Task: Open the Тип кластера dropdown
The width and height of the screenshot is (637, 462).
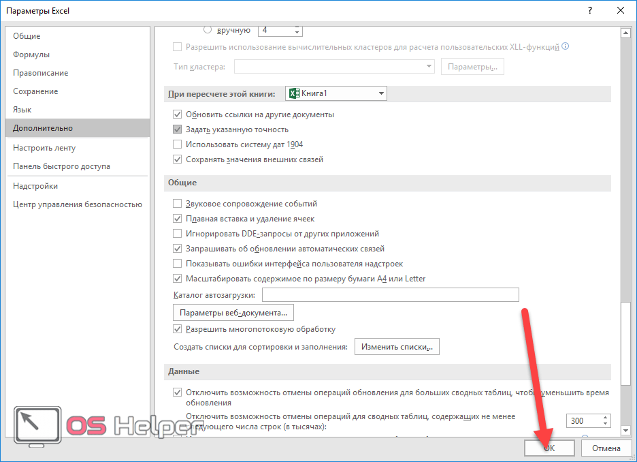Action: click(x=334, y=66)
